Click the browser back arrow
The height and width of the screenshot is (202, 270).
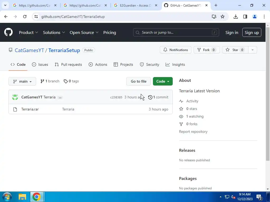(x=6, y=17)
